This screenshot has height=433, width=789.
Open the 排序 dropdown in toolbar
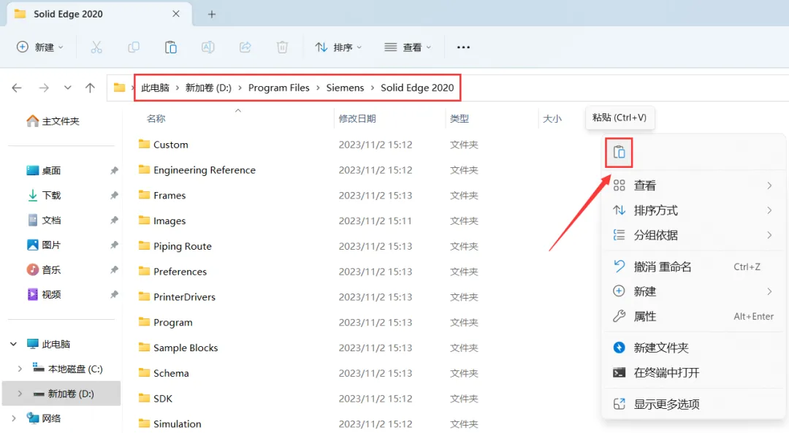pyautogui.click(x=338, y=47)
